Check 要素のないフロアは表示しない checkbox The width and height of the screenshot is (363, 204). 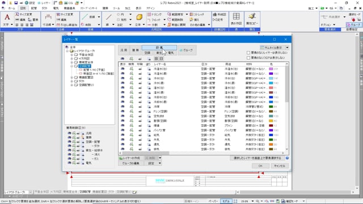coord(248,58)
